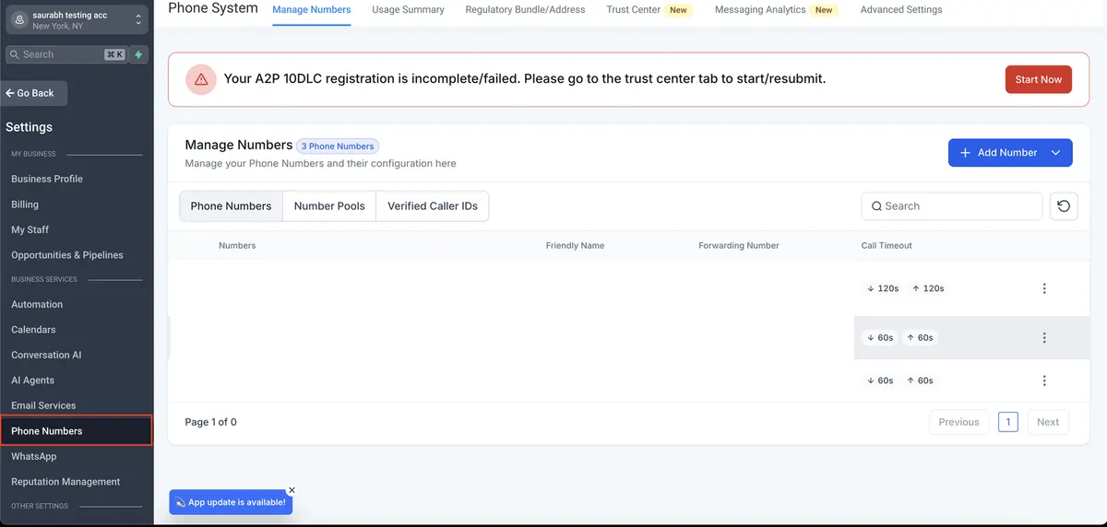Click the Go Back button
The image size is (1107, 527).
click(x=36, y=93)
